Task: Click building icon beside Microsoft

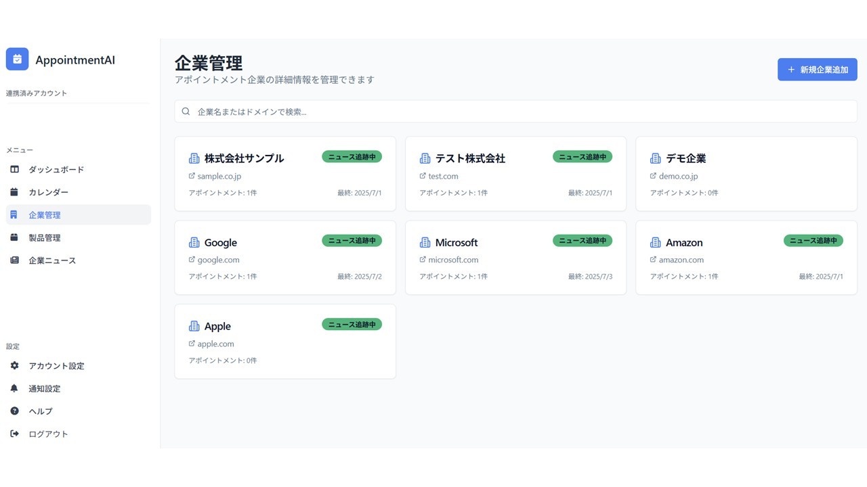Action: [x=425, y=242]
